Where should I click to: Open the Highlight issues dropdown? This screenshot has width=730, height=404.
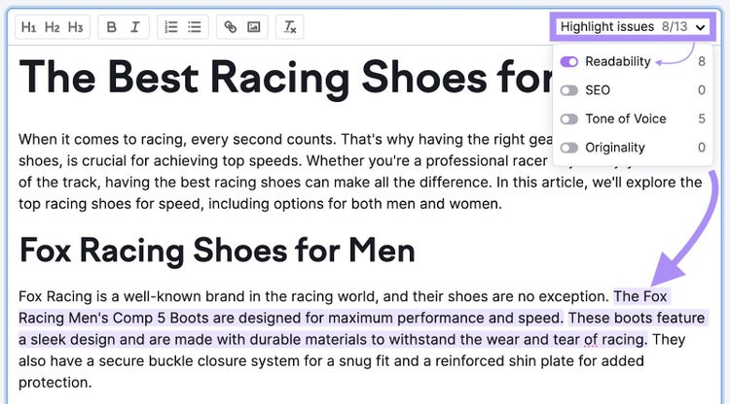point(633,27)
